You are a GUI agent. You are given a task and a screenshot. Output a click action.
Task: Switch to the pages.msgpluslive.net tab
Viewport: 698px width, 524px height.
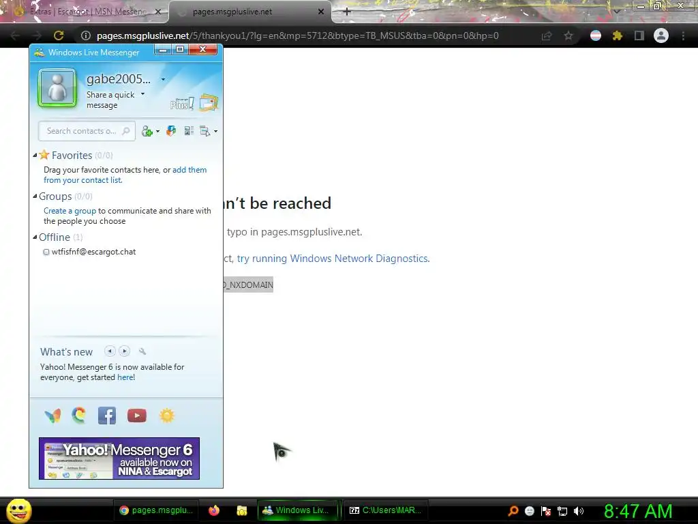249,12
